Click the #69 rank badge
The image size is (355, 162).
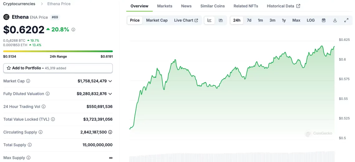[x=55, y=17]
